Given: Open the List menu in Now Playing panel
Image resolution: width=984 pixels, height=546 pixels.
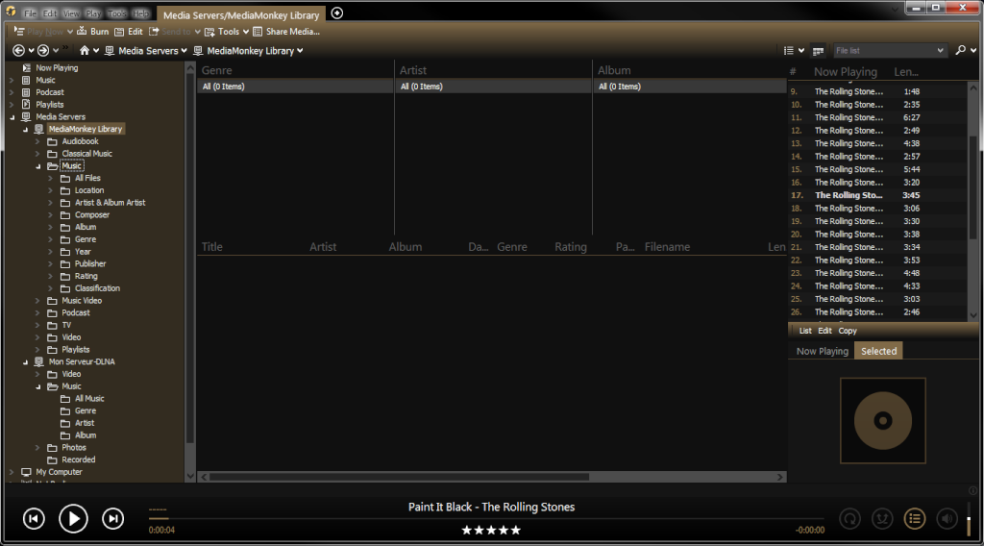Looking at the screenshot, I should click(x=805, y=331).
